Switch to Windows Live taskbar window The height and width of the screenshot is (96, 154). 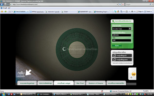pyautogui.click(x=77, y=94)
